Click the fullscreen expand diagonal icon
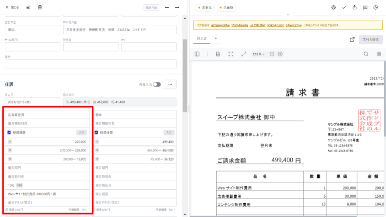 click(244, 54)
